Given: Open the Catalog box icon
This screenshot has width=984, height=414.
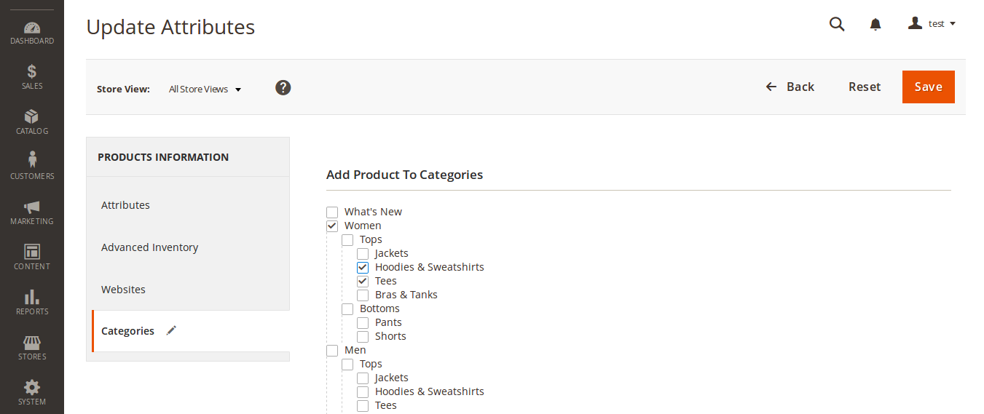Looking at the screenshot, I should [x=32, y=117].
